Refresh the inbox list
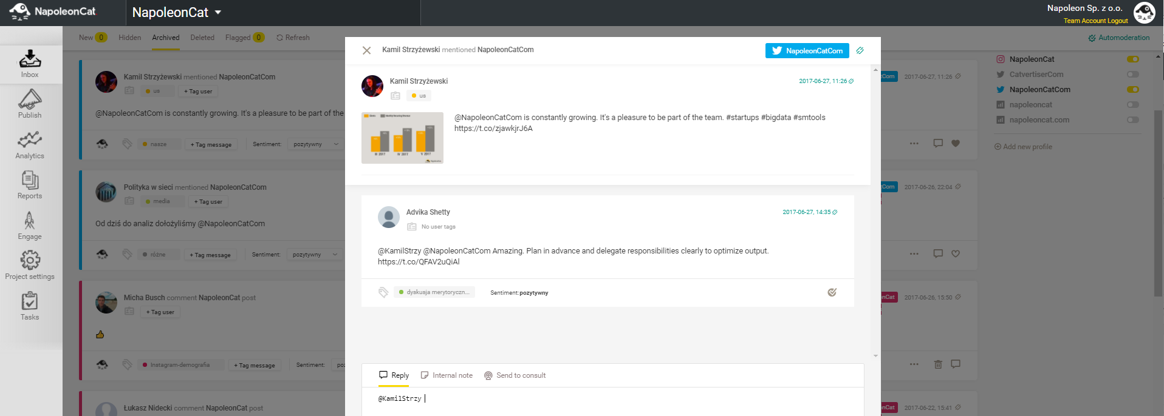Viewport: 1164px width, 416px height. tap(293, 38)
